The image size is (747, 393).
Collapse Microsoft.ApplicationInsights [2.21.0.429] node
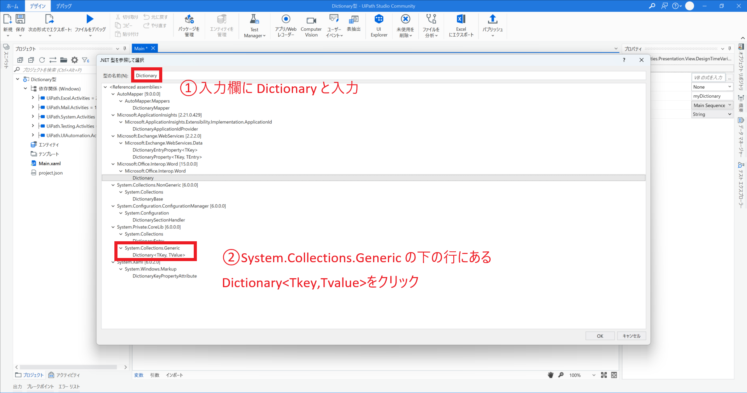coord(113,115)
